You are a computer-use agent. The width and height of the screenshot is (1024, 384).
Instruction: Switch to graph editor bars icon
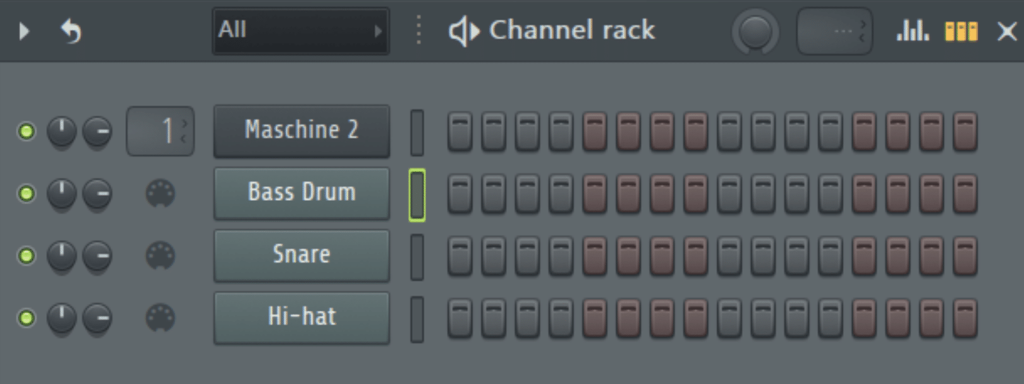click(x=912, y=30)
